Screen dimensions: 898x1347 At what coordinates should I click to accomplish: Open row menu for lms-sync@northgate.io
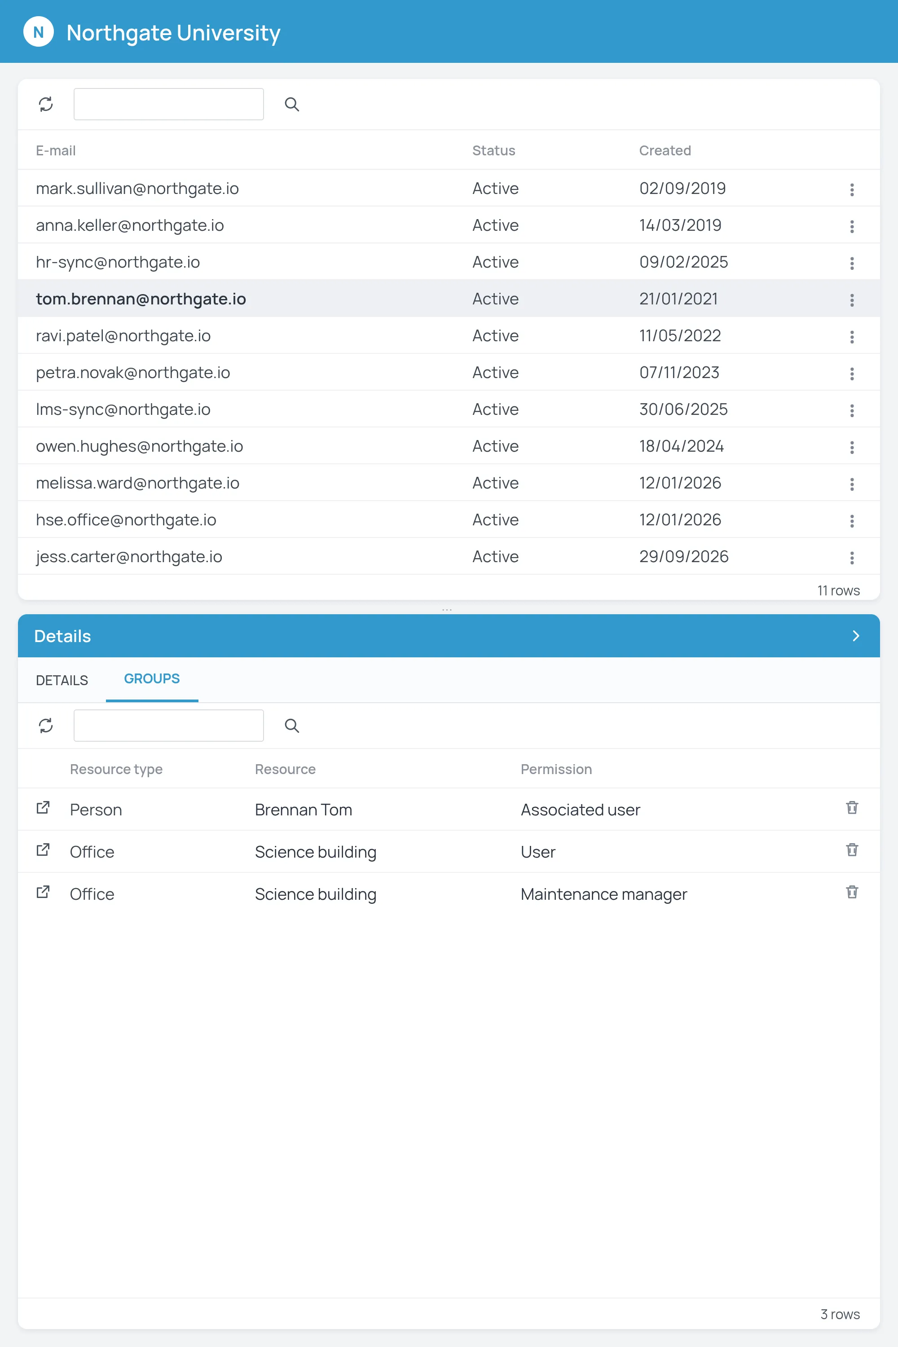click(852, 410)
